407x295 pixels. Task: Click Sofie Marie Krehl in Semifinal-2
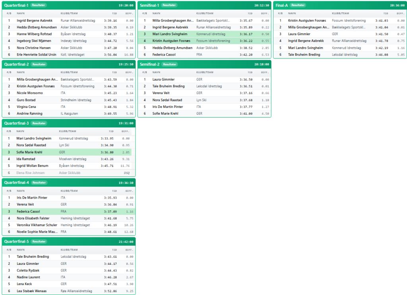click(x=165, y=113)
